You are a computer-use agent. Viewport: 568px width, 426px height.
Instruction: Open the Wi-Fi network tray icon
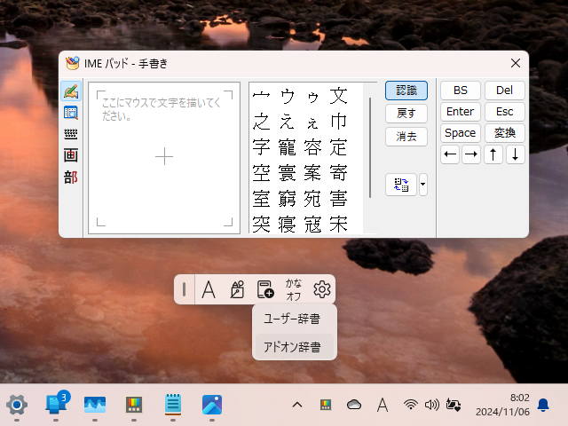point(410,405)
